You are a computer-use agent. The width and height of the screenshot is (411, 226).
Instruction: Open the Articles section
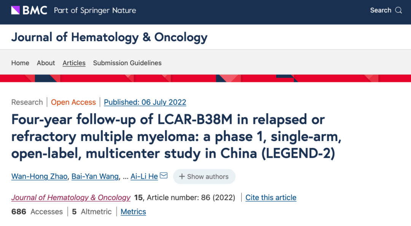[x=74, y=63]
